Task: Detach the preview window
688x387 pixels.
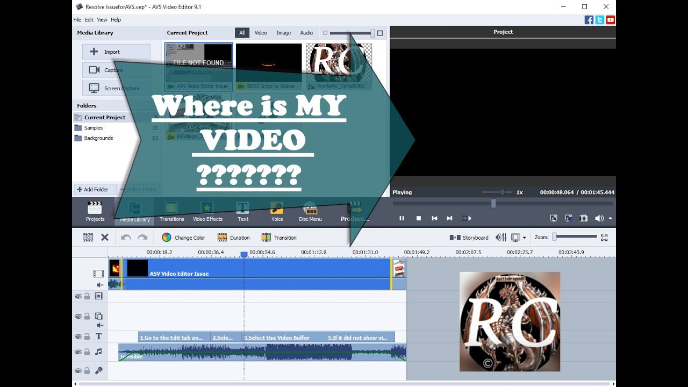Action: (x=569, y=218)
